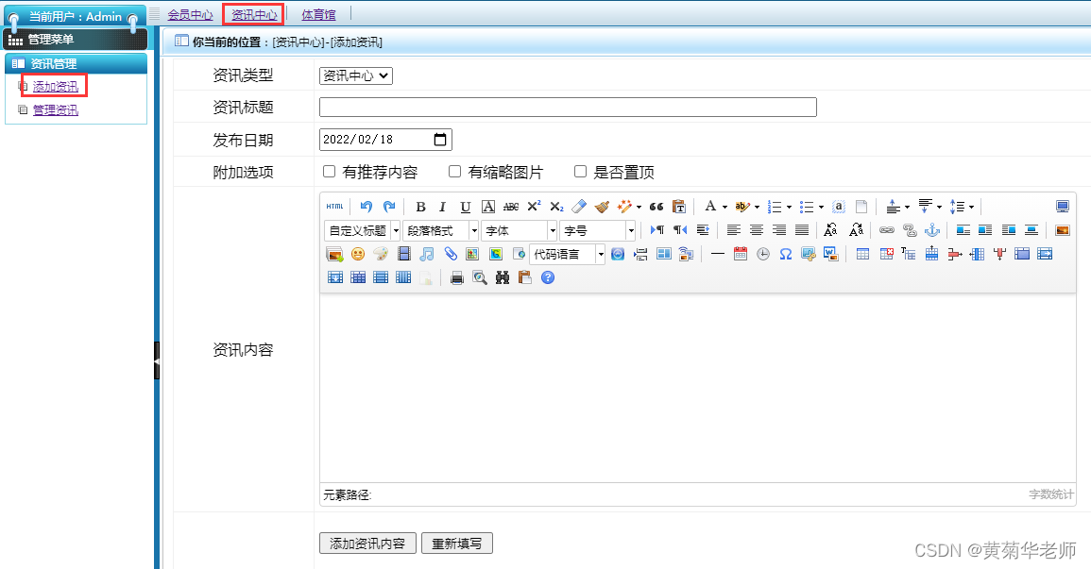
Task: Insert the current date
Action: point(741,254)
